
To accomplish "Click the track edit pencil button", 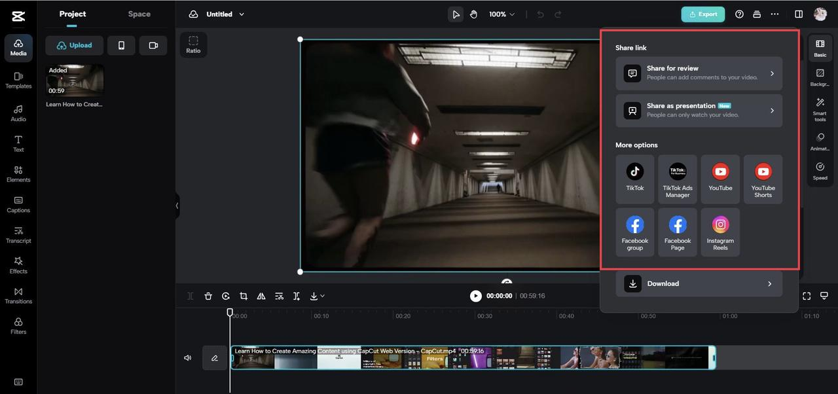I will [x=215, y=358].
